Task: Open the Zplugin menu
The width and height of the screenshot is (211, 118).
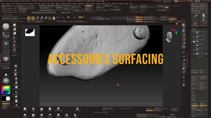Action: (121, 4)
